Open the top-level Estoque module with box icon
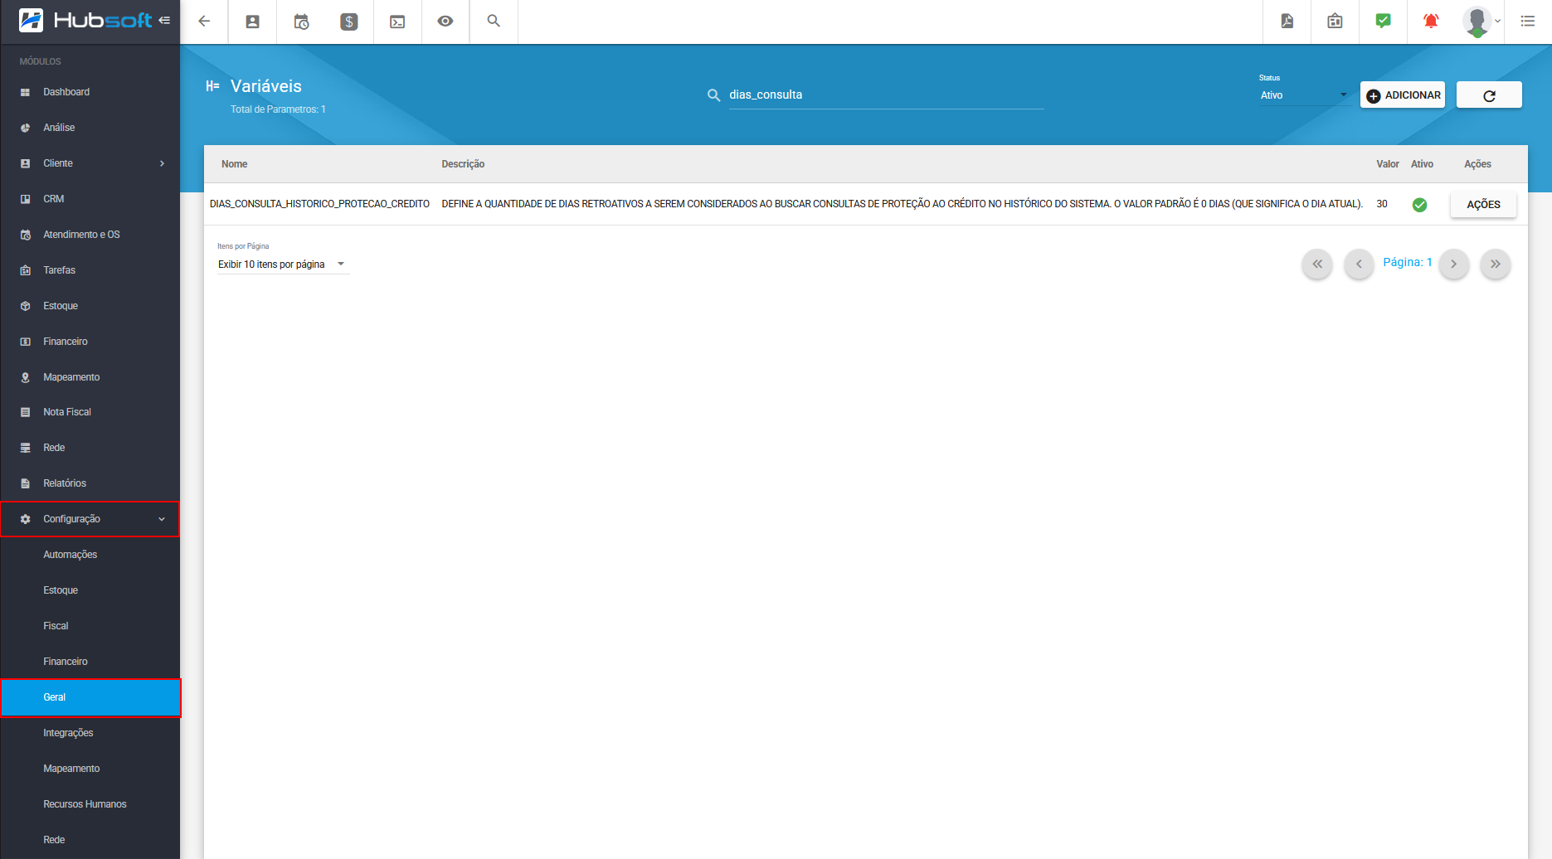 (x=90, y=306)
